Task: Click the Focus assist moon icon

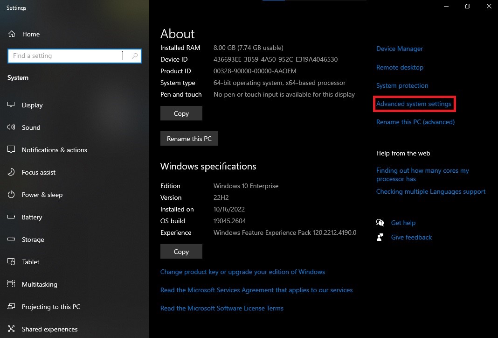Action: click(x=12, y=172)
